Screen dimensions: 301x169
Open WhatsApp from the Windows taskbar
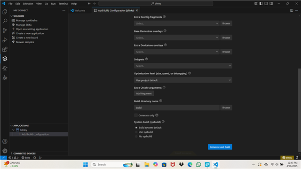pos(198,164)
